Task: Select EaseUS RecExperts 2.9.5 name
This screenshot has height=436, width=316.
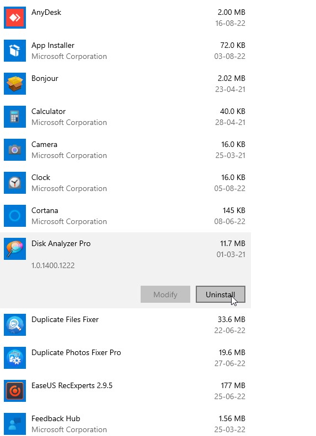Action: (x=72, y=386)
